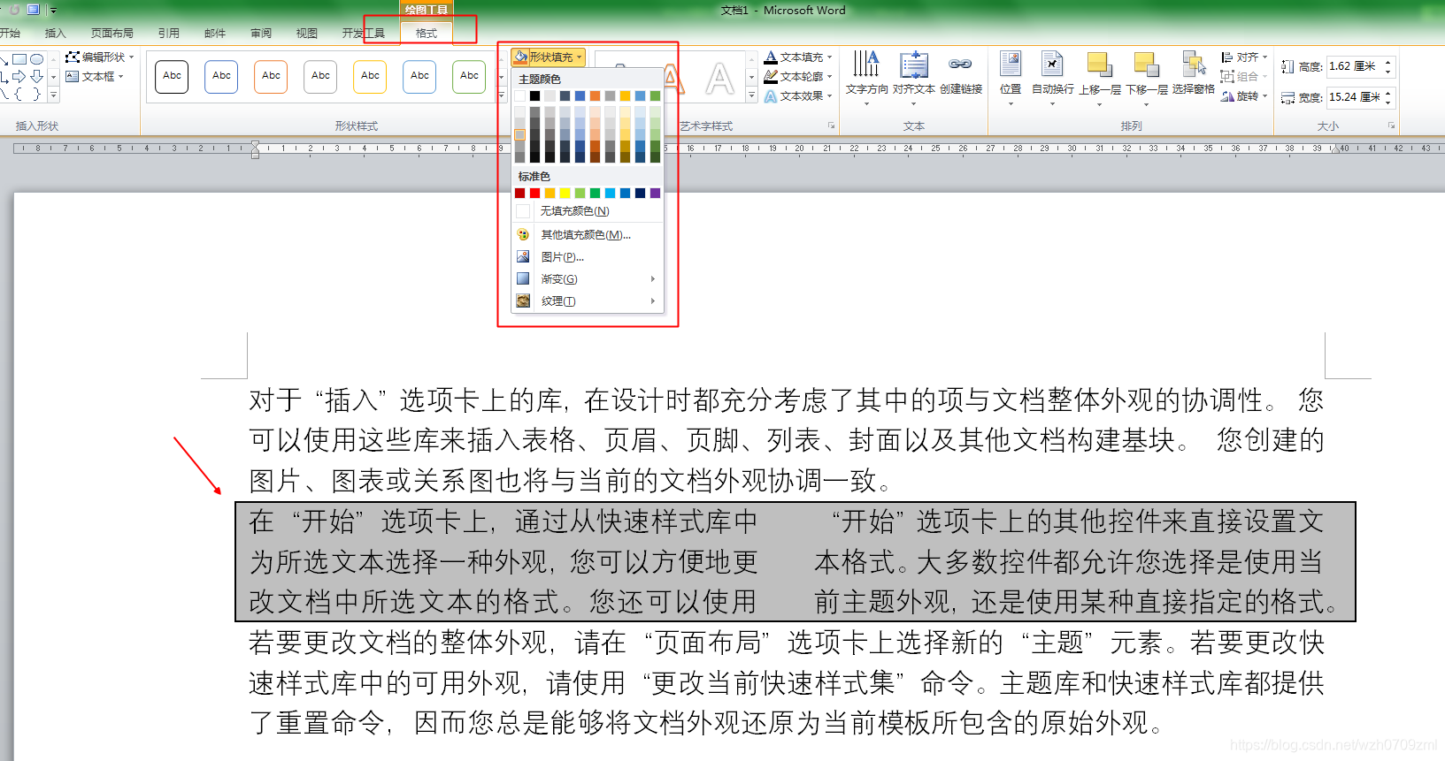This screenshot has width=1445, height=761.
Task: Click the 对齐 align icon
Action: point(1227,57)
